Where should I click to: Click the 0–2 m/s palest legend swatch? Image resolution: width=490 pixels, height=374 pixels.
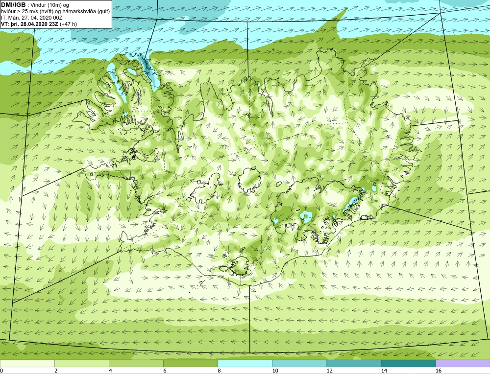[x=27, y=363]
